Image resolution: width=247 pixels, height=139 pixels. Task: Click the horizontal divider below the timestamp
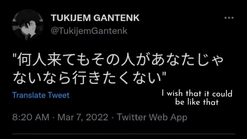pos(123,134)
